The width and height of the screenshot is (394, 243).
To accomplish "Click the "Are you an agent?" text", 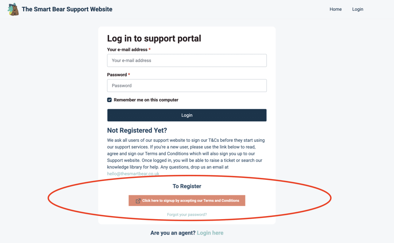I will coord(173,233).
